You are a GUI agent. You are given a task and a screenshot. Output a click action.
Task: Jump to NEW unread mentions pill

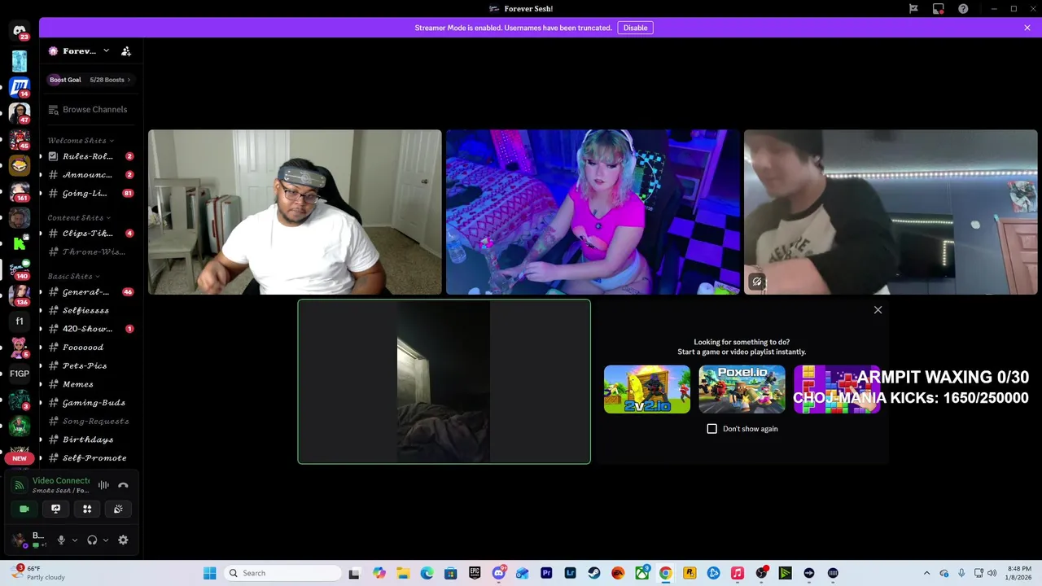(20, 458)
